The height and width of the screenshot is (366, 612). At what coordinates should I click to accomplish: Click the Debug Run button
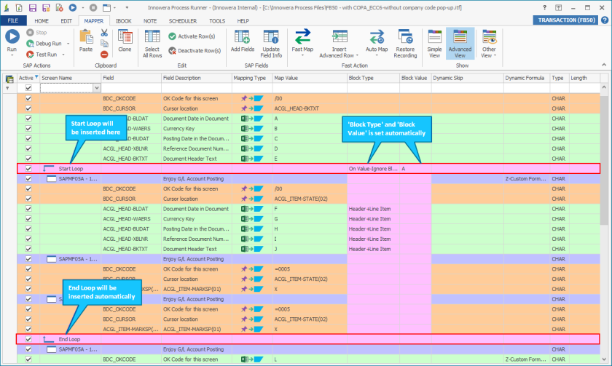48,44
